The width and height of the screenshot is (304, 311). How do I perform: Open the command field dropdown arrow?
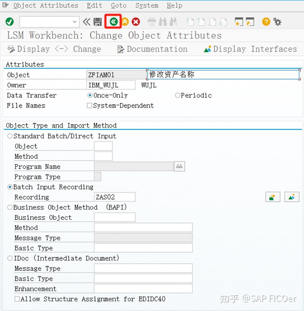(x=75, y=22)
